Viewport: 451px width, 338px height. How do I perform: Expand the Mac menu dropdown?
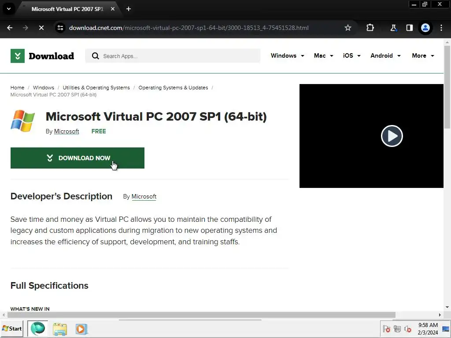324,56
